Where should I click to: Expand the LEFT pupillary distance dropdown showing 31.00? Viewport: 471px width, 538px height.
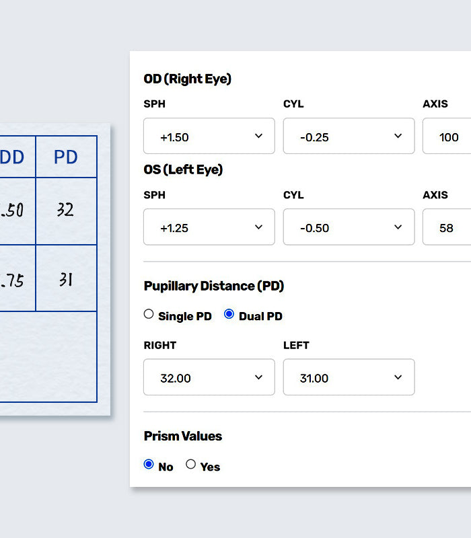[x=349, y=377]
